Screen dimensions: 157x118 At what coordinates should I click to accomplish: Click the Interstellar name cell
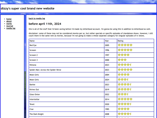(67, 99)
